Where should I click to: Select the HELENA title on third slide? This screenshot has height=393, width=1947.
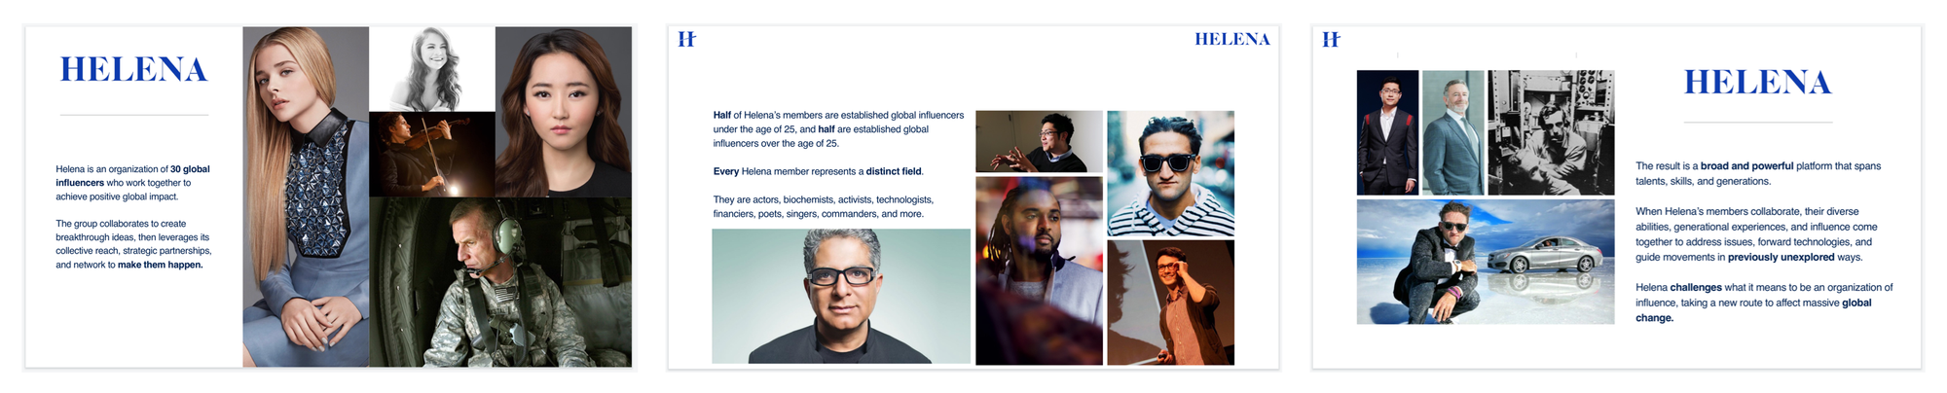coord(1758,82)
